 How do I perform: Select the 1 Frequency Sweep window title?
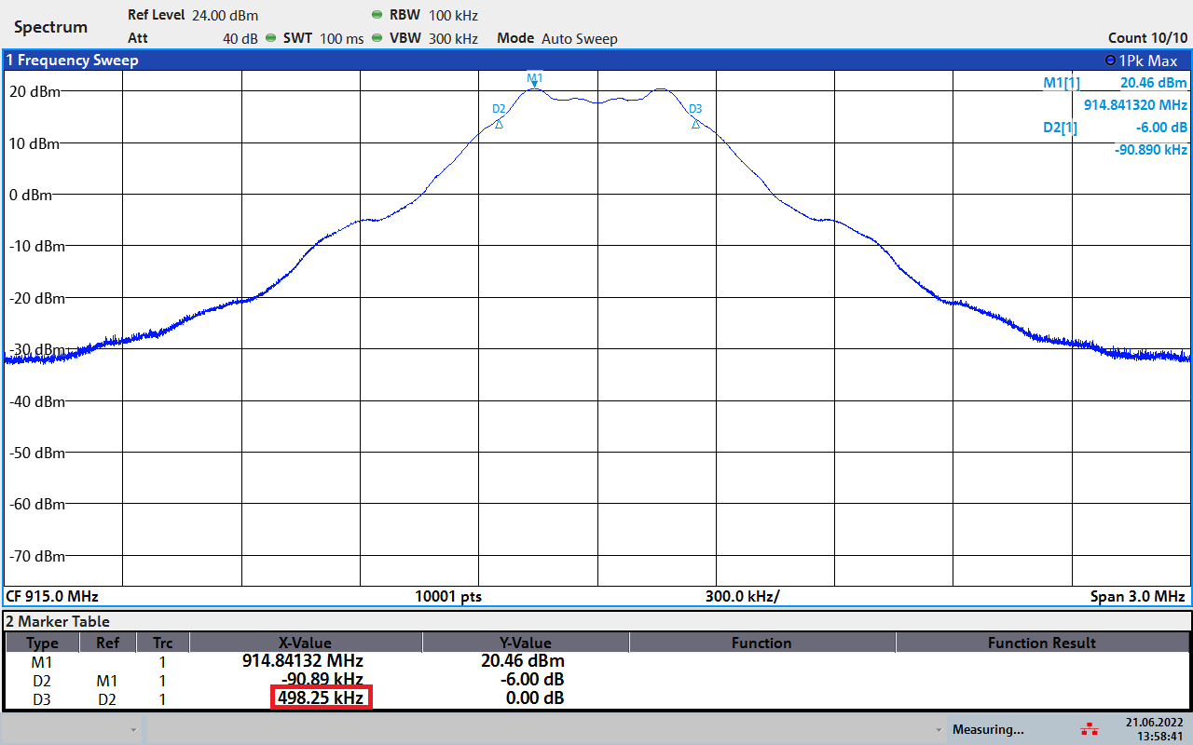73,61
